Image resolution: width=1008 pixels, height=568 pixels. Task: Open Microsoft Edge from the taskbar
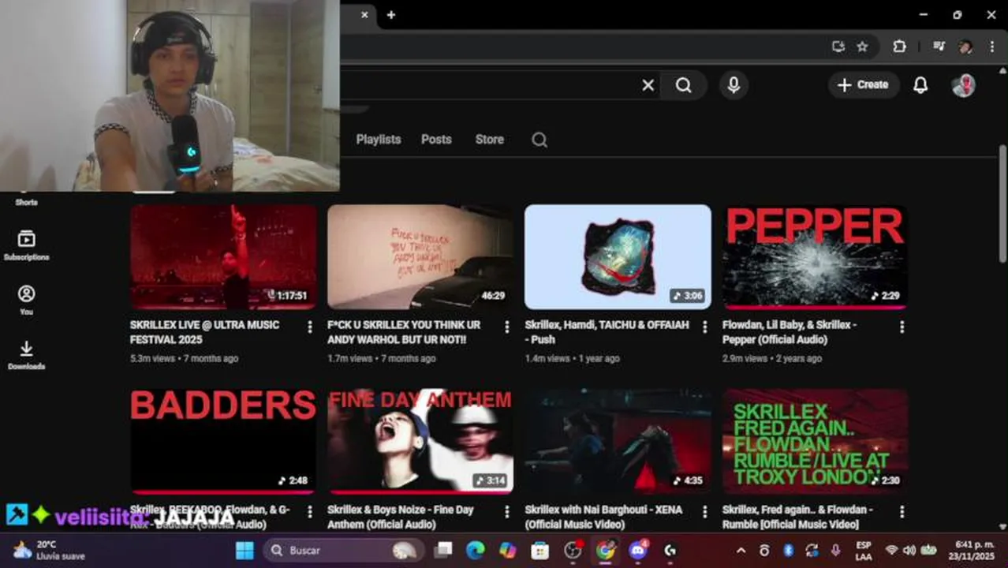pos(475,550)
